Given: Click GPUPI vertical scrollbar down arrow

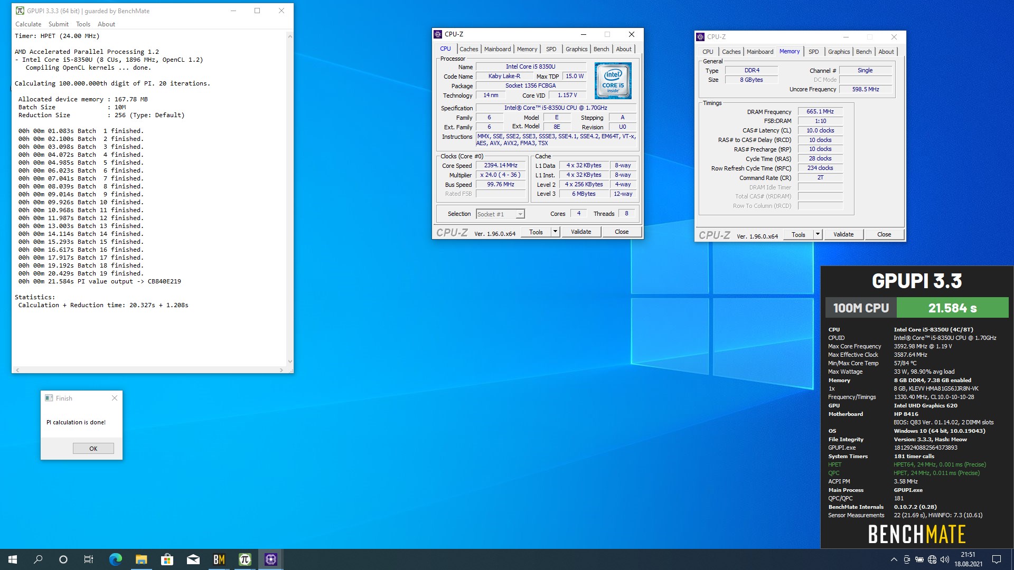Looking at the screenshot, I should coord(290,362).
